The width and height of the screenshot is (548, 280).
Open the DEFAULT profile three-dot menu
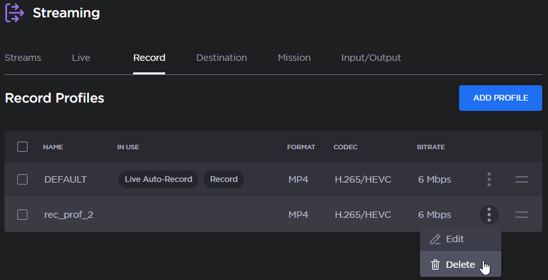[x=488, y=179]
